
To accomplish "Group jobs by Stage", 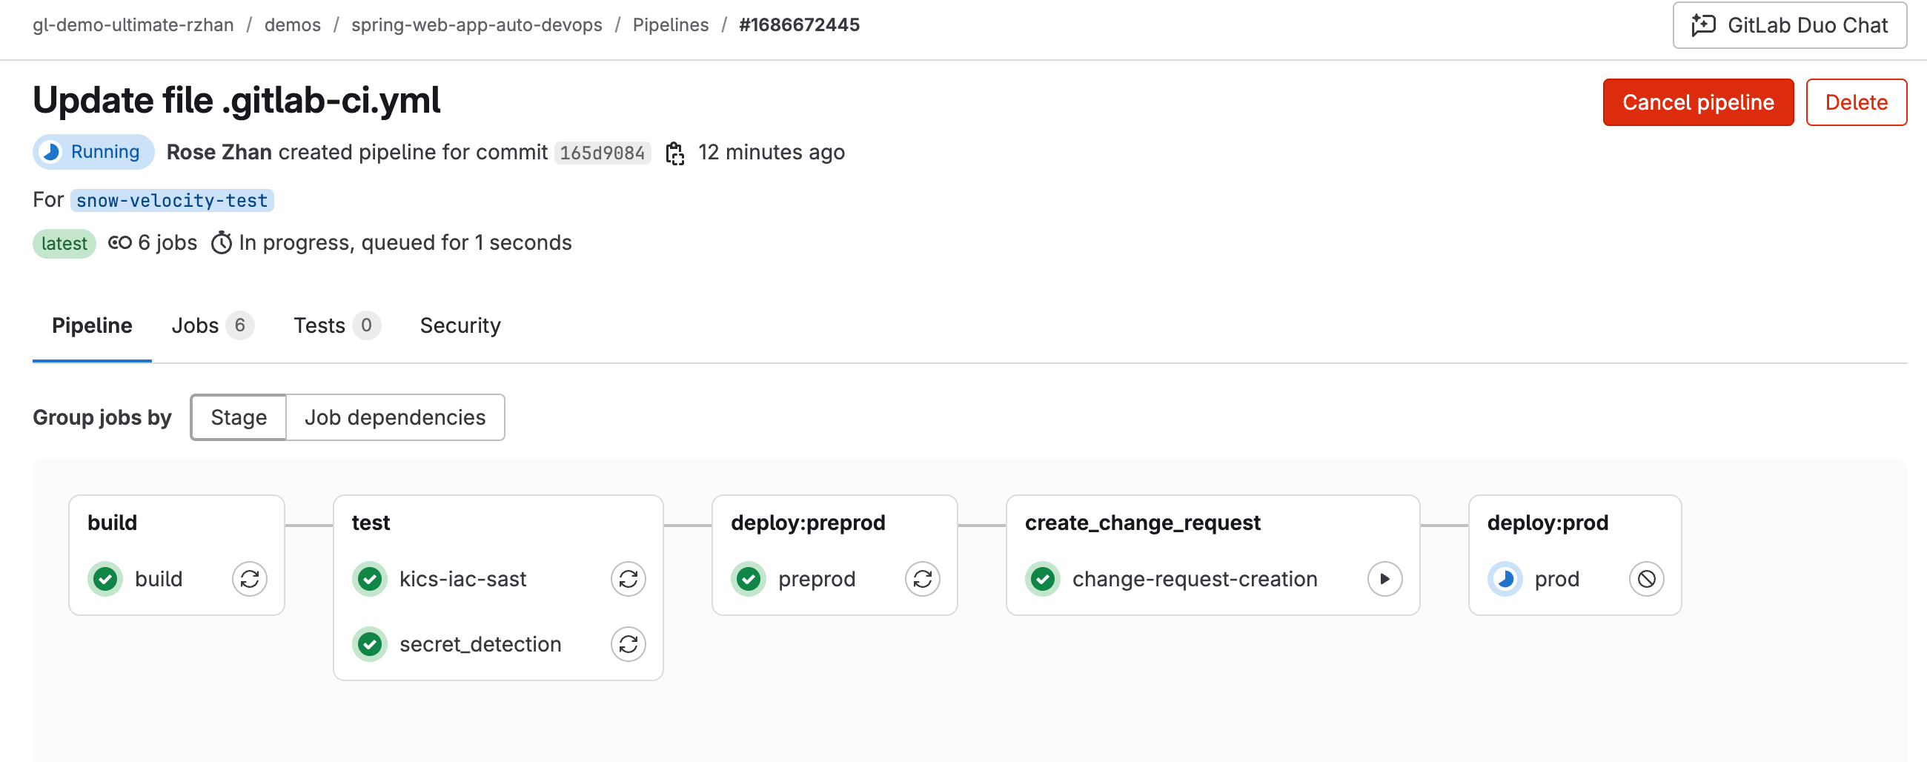I will click(x=238, y=417).
